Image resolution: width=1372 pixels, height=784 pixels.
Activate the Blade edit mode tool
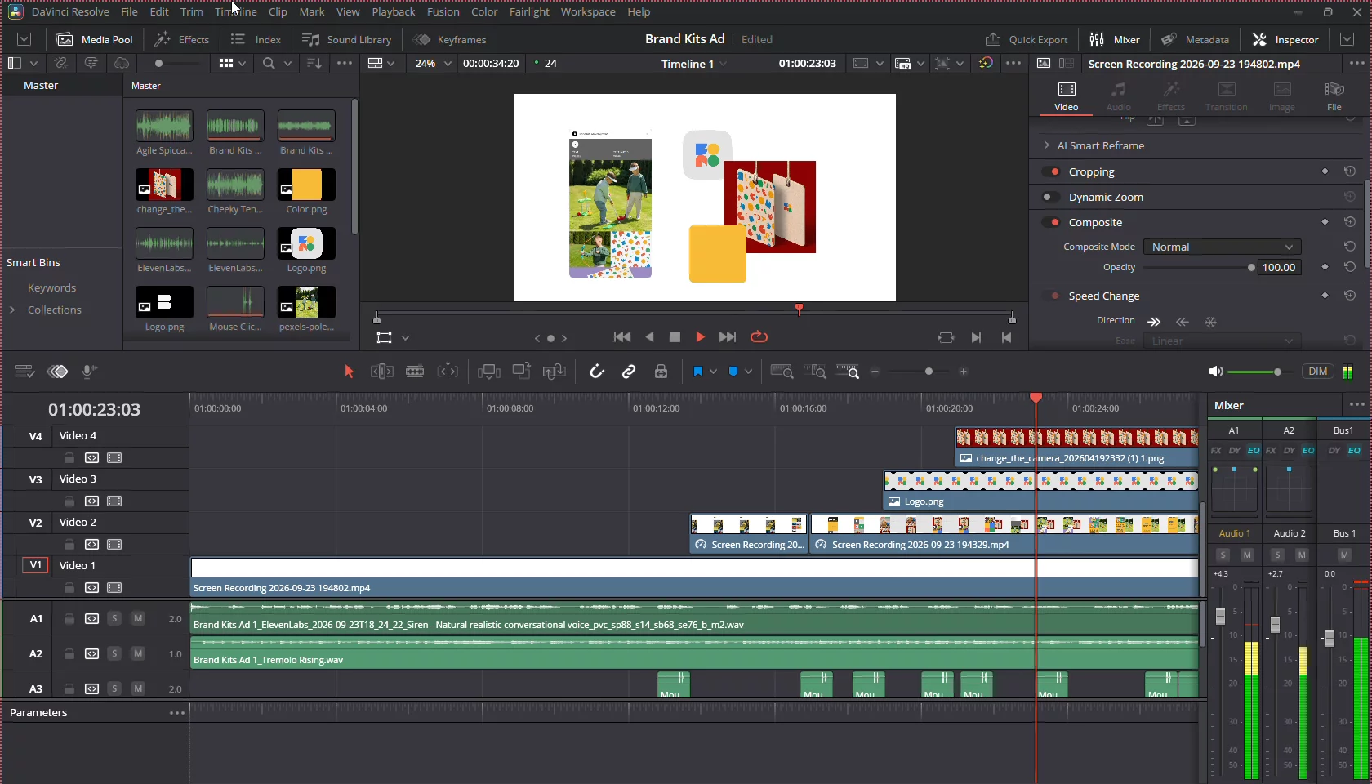415,372
